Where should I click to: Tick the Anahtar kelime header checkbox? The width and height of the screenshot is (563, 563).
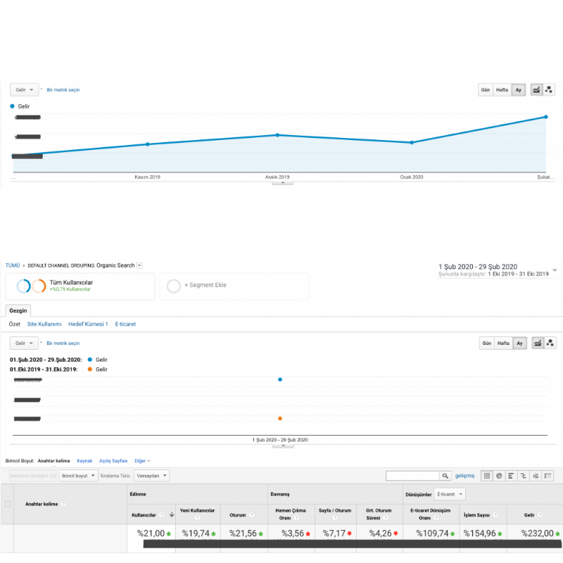[8, 504]
